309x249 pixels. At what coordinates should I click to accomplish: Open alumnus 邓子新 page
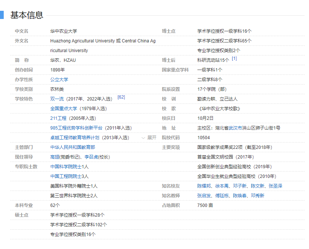tap(240, 186)
